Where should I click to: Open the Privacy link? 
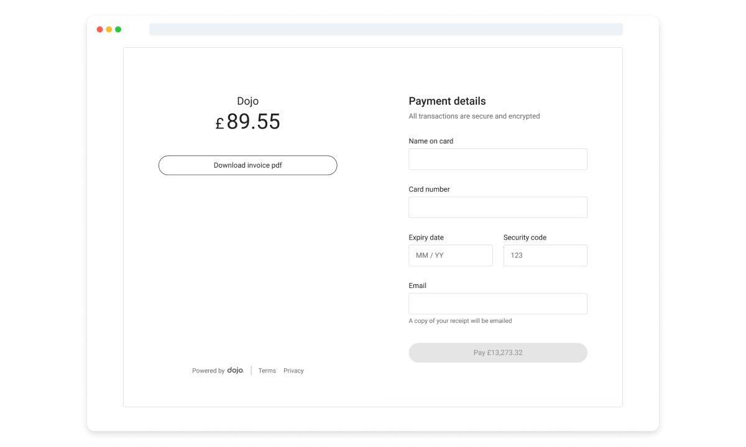click(293, 371)
